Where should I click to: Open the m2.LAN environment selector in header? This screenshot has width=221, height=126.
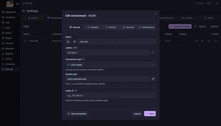pos(29,3)
